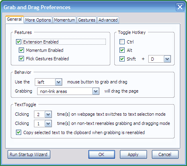This screenshot has width=187, height=166.
Task: Click 'on non-text reenables grabbing and dragging mode'
Action: click(x=121, y=123)
